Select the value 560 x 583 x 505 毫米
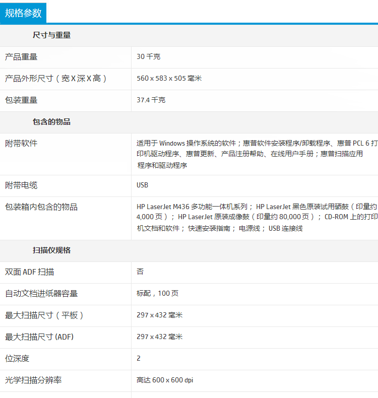 coord(169,78)
